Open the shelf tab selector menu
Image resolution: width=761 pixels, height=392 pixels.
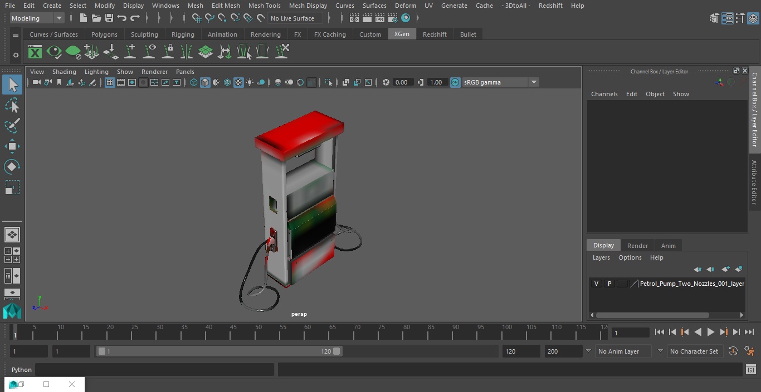[16, 35]
